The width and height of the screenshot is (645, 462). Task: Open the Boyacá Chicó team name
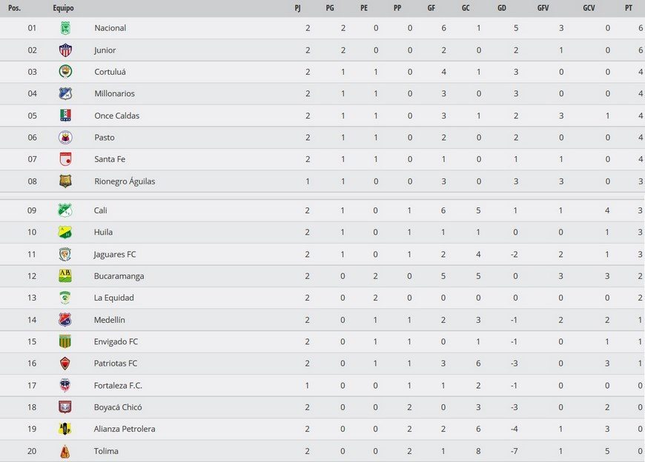tap(118, 407)
